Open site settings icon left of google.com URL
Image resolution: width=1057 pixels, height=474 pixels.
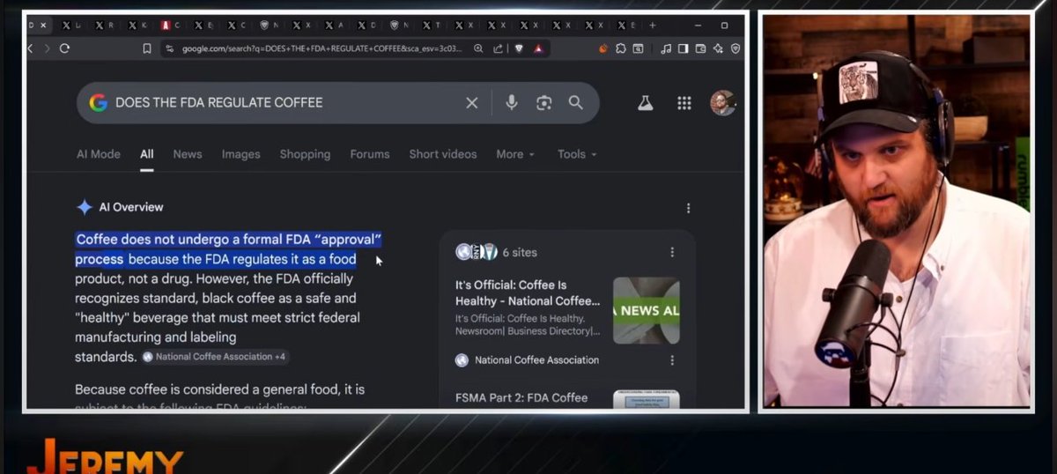(x=169, y=48)
